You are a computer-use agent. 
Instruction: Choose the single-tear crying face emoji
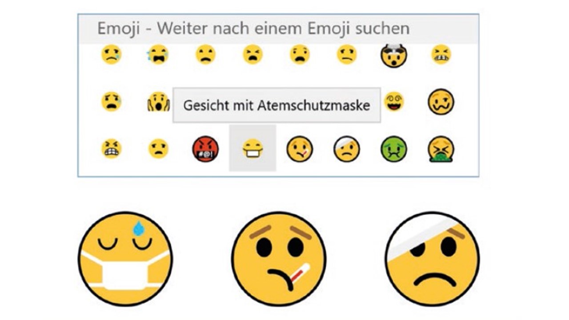click(x=111, y=55)
